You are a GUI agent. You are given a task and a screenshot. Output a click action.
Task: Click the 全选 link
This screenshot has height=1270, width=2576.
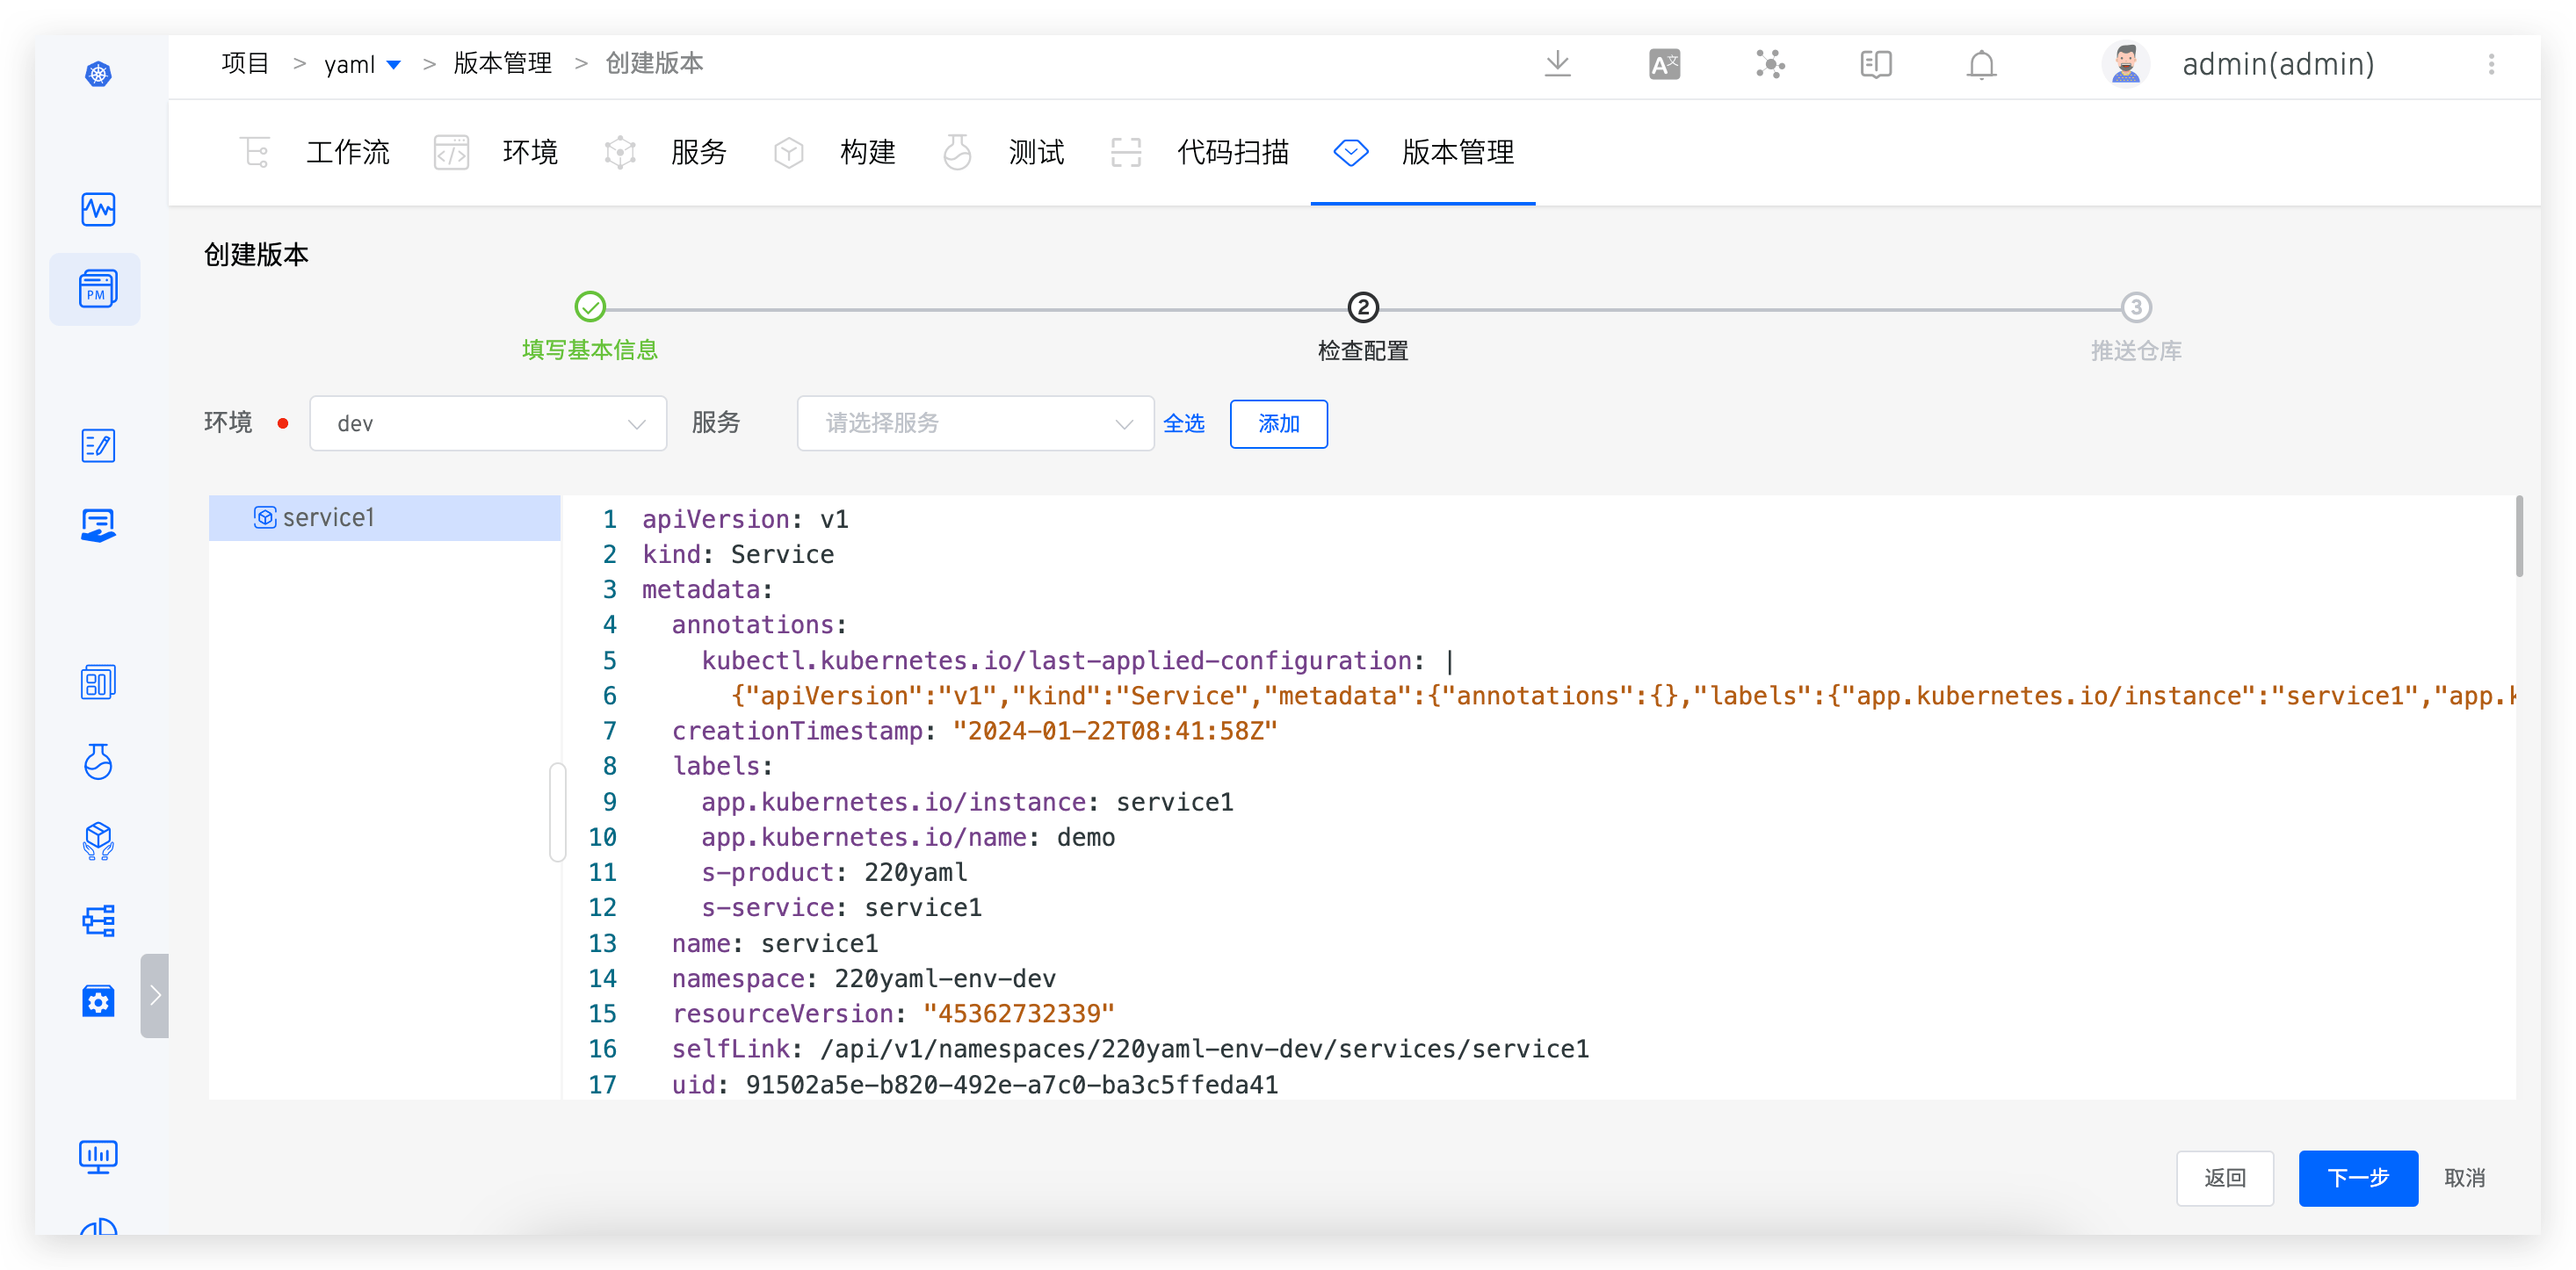1184,424
